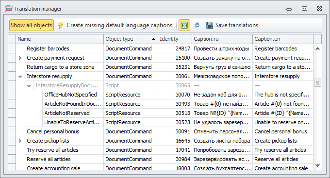This screenshot has width=330, height=178.
Task: Expand the Create pickup lists row
Action: tap(20, 141)
